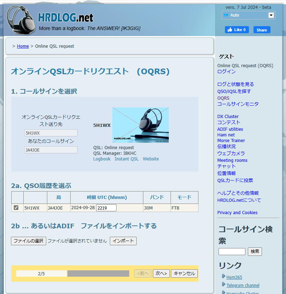Open QSLカードに投票 link
The height and width of the screenshot is (294, 286).
coord(235,180)
